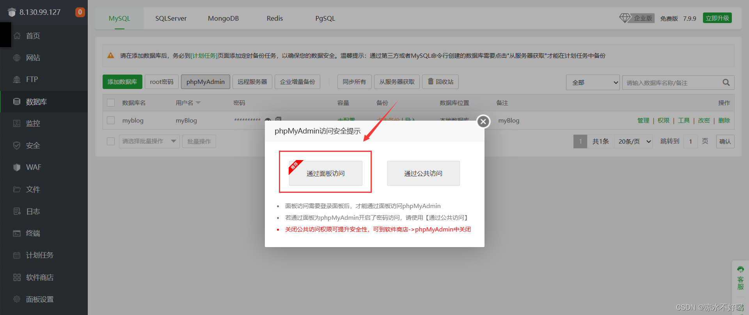This screenshot has height=315, width=749.
Task: Switch to the MySQL tab
Action: (119, 18)
